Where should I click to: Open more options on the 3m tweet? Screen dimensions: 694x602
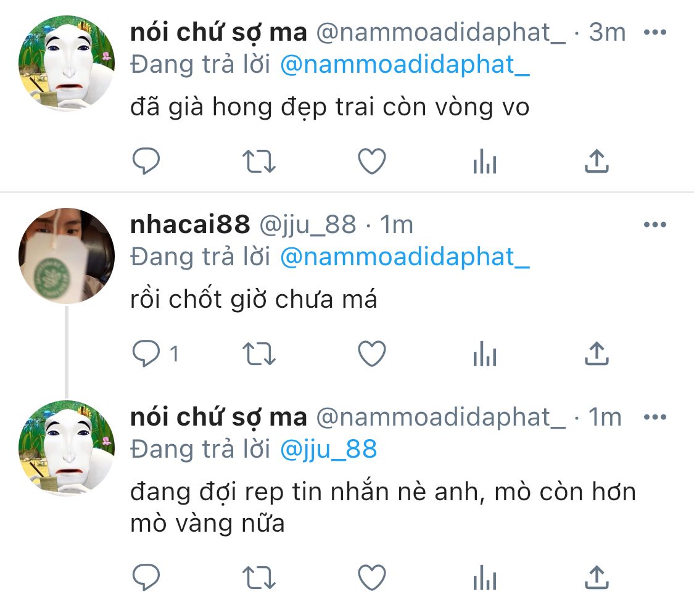click(655, 32)
